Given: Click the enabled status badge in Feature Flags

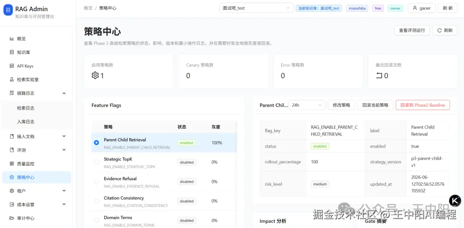Looking at the screenshot, I should [186, 143].
